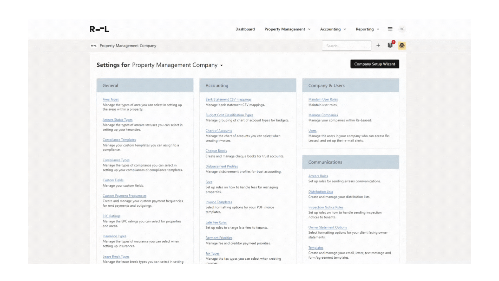Open the Chart of Accounts link
Viewport: 499px width, 281px height.
click(x=219, y=131)
